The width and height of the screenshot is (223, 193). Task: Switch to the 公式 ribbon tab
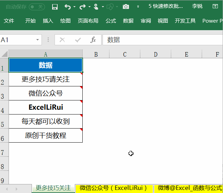[111, 21]
